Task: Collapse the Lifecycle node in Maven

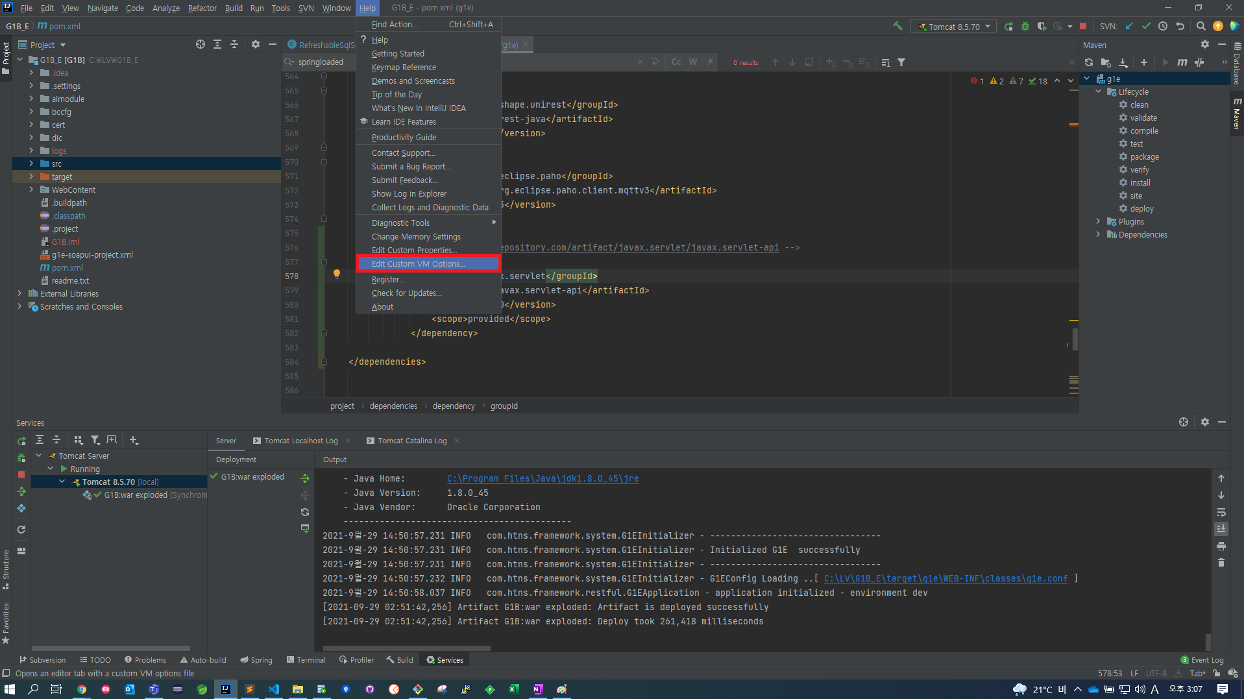Action: tap(1099, 92)
